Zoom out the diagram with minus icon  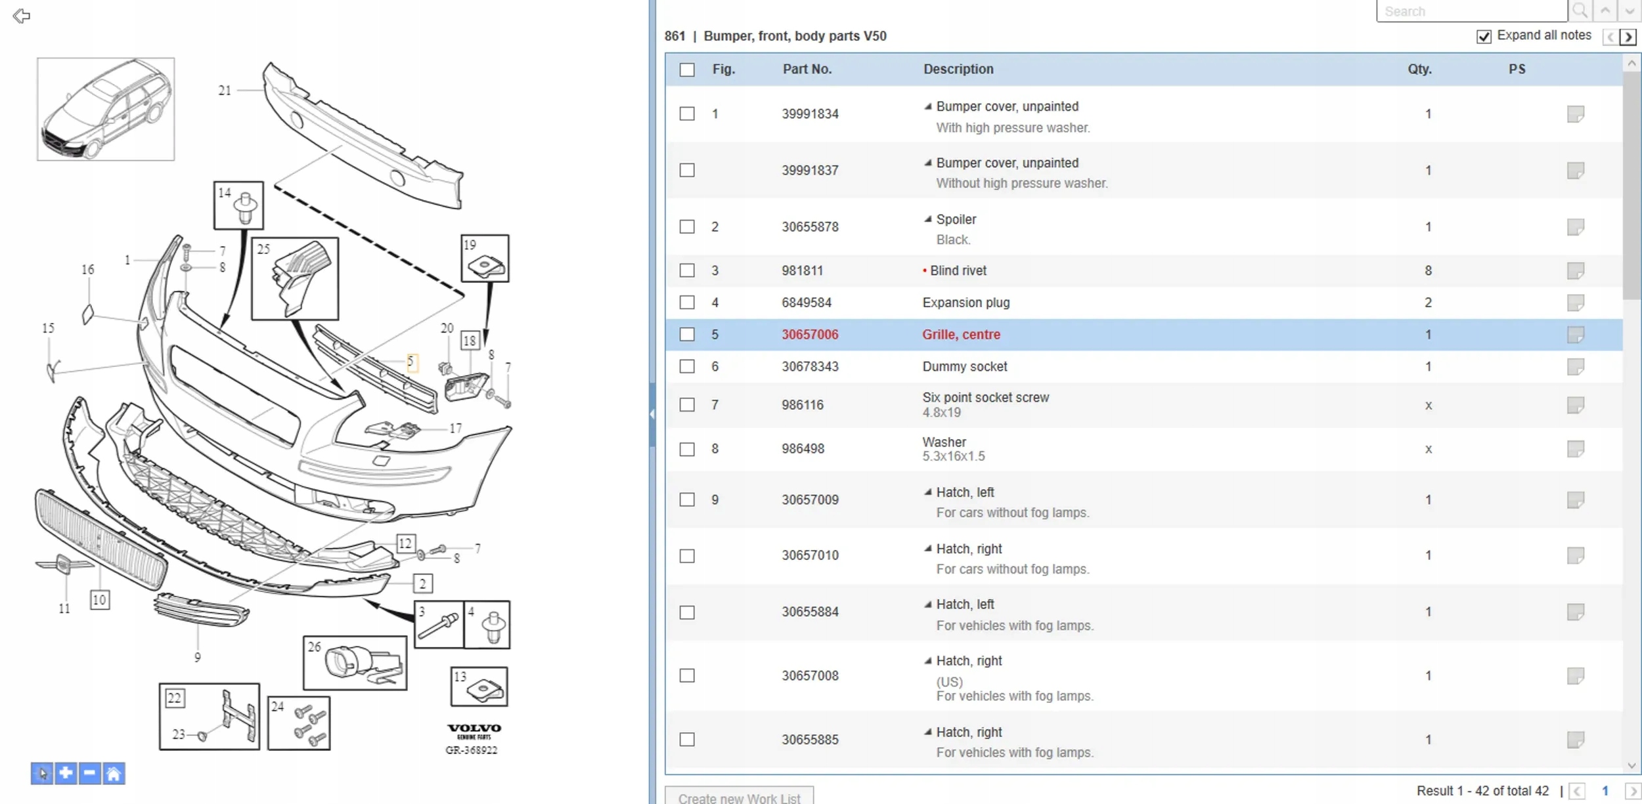(89, 773)
